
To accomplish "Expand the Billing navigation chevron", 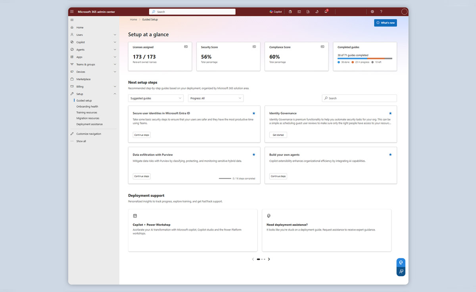I will (115, 86).
